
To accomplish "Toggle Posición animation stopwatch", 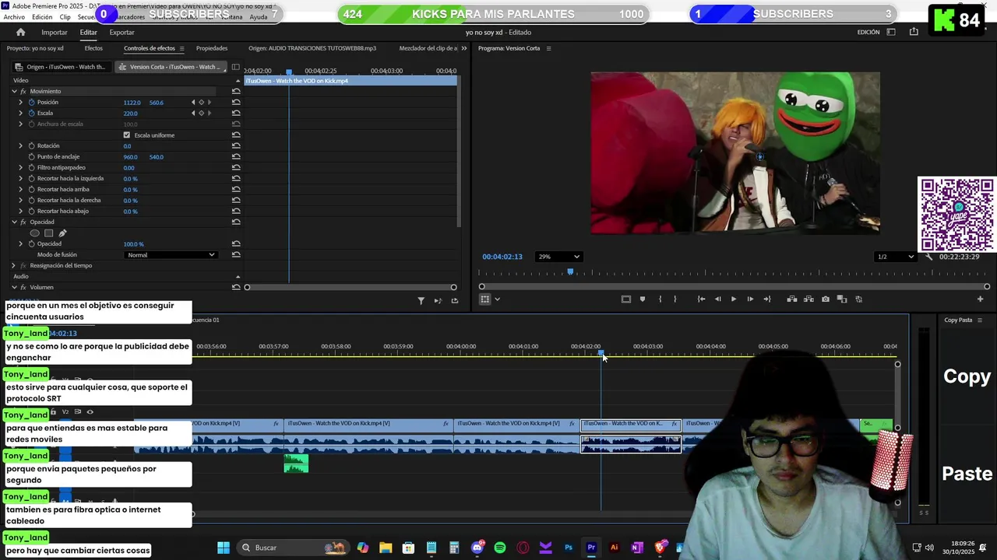I will point(31,103).
